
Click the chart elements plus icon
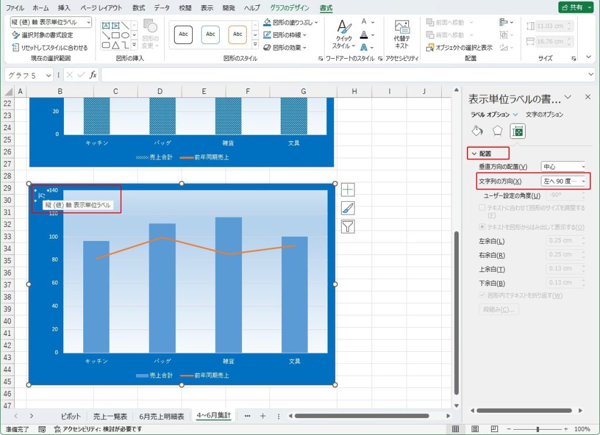tap(348, 189)
